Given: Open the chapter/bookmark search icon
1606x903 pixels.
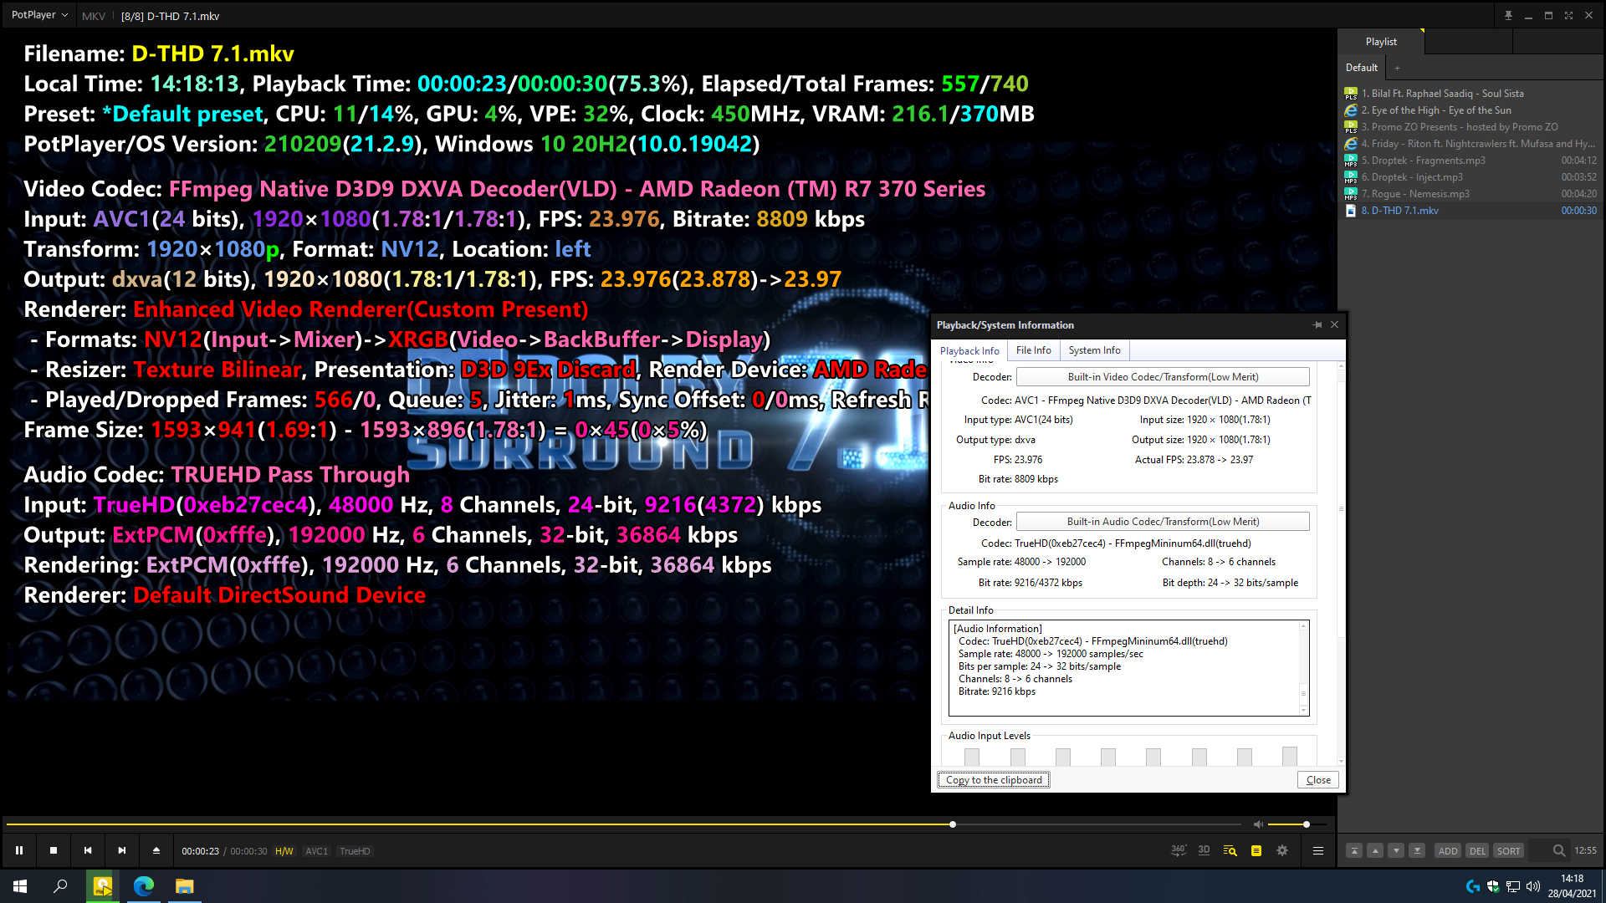Looking at the screenshot, I should [x=1230, y=850].
